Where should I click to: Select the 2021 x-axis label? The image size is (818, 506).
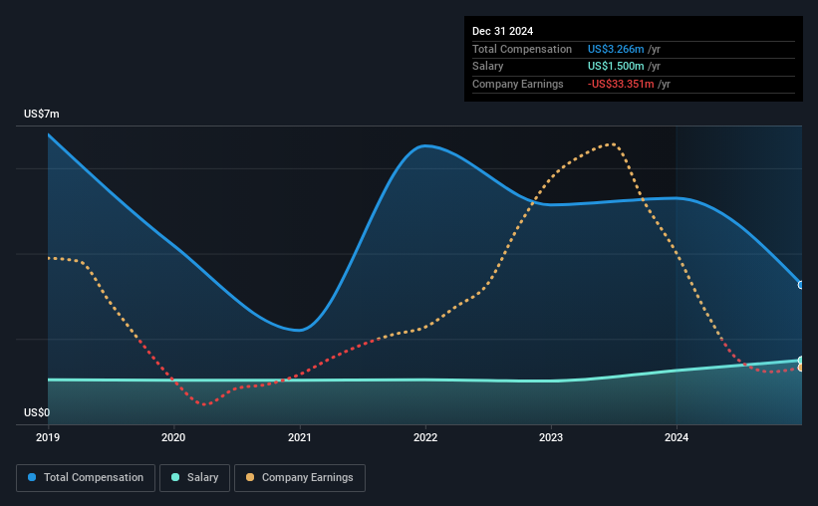(300, 437)
